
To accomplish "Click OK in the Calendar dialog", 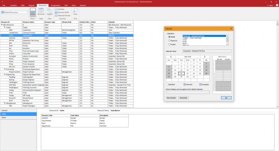I will [x=226, y=98].
